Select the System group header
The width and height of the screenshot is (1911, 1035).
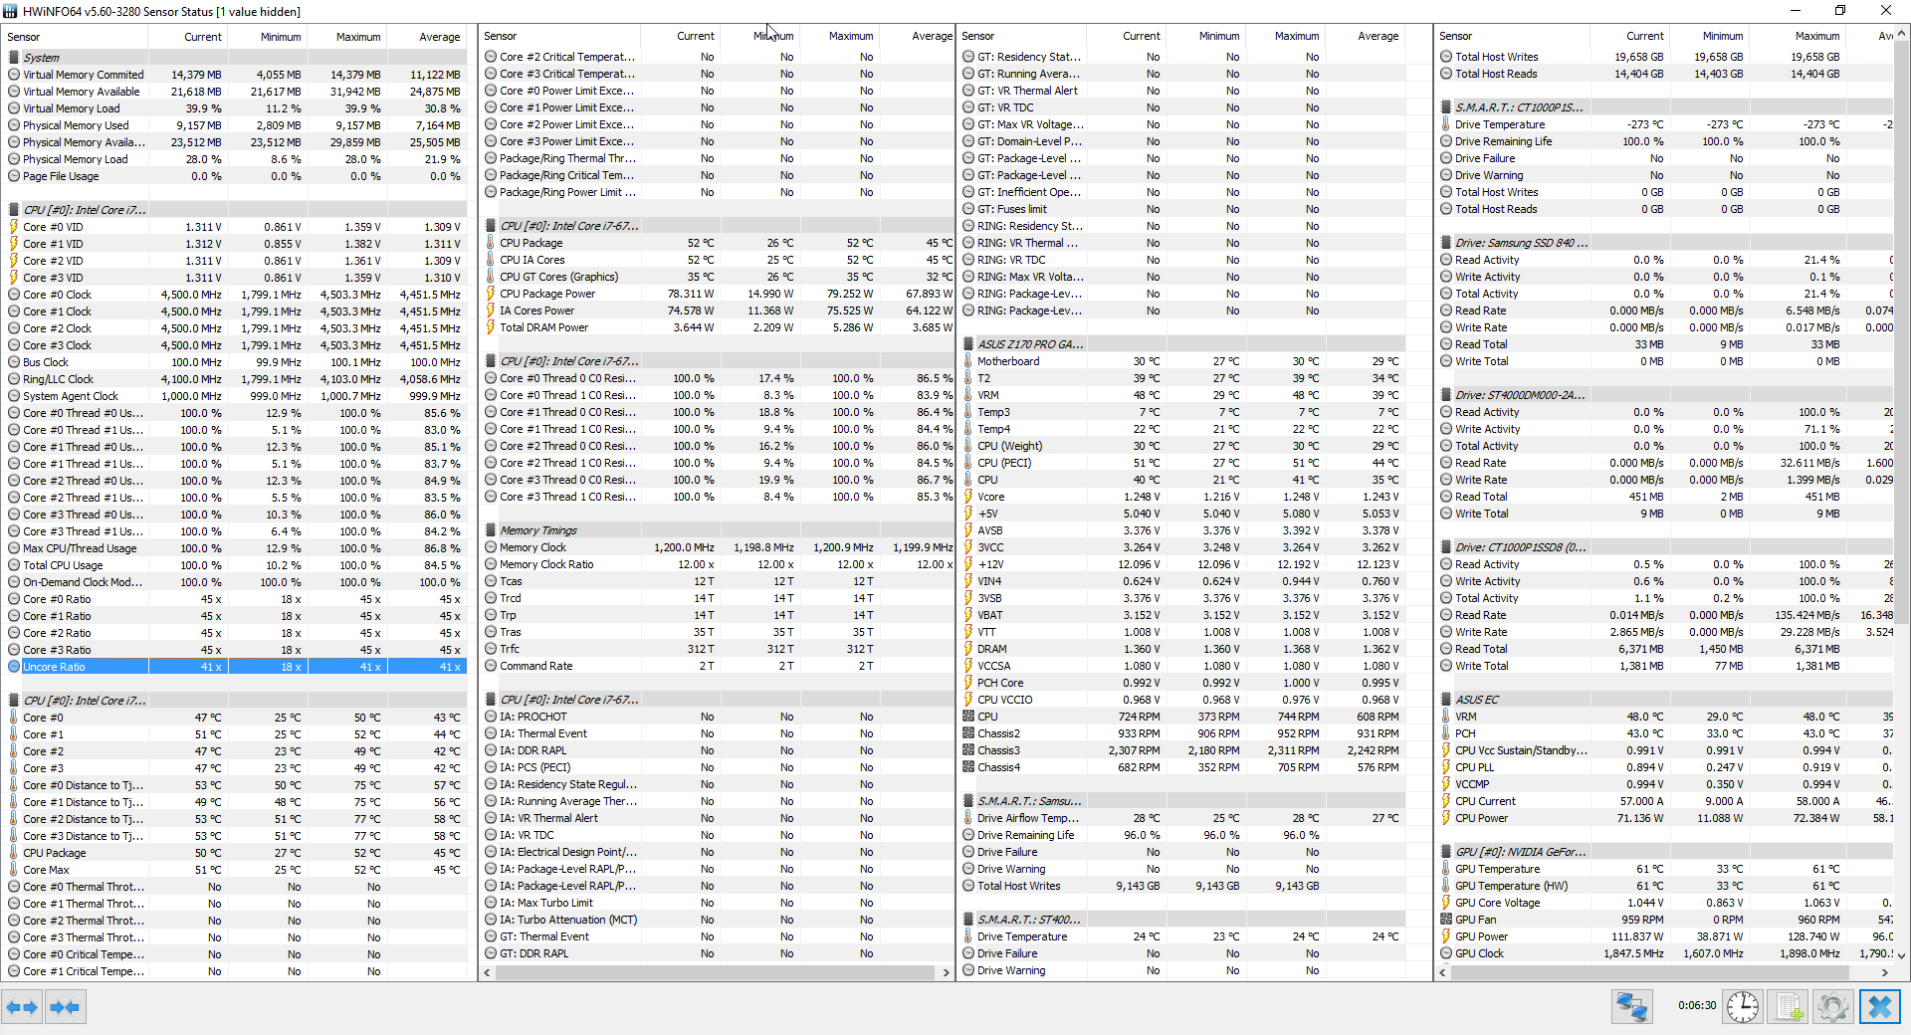[41, 58]
